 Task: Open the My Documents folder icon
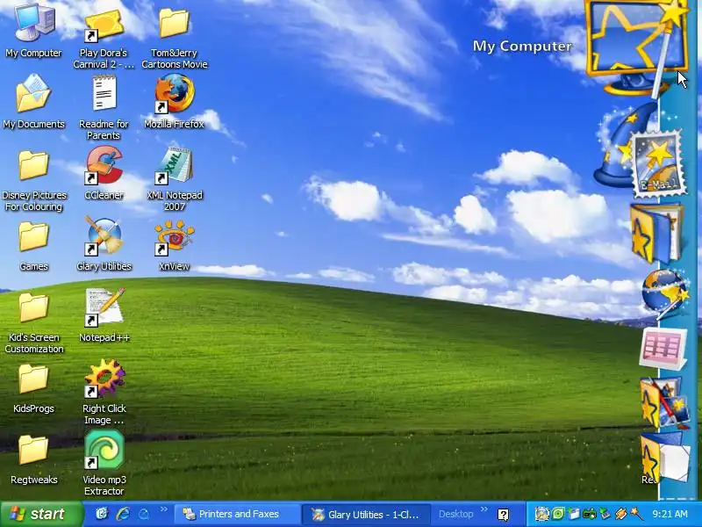(x=33, y=102)
